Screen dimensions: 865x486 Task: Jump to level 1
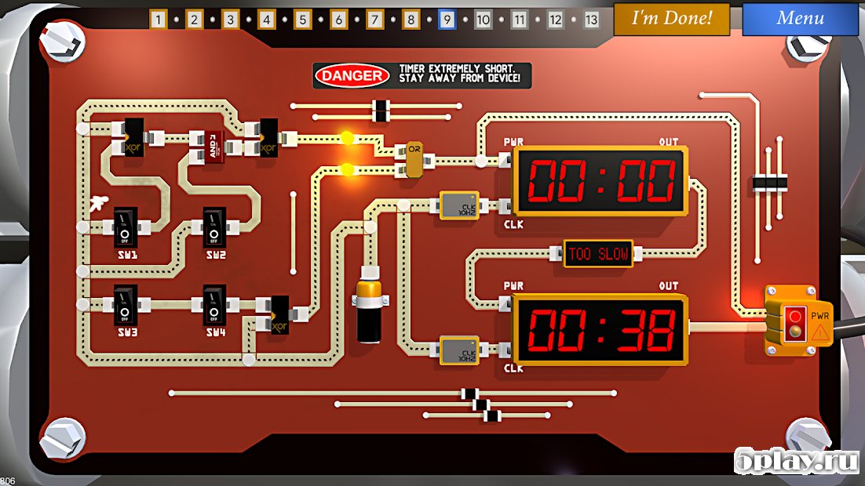(x=159, y=20)
